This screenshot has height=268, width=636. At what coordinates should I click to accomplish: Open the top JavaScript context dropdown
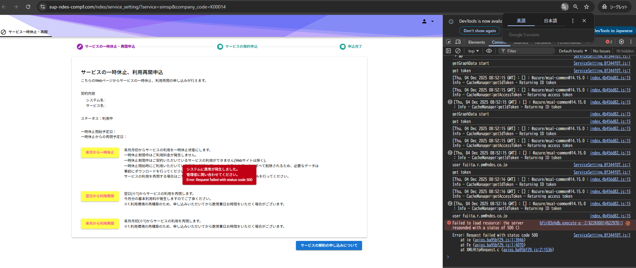point(473,51)
